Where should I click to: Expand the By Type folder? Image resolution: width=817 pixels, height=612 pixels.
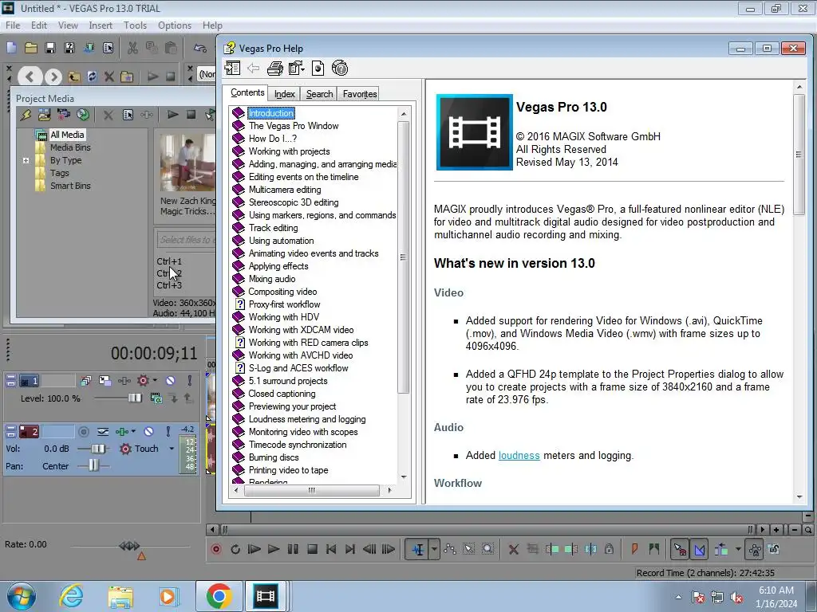pyautogui.click(x=26, y=161)
